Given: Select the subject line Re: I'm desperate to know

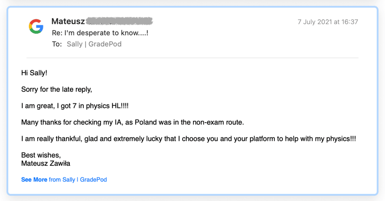Looking at the screenshot, I should coord(100,33).
